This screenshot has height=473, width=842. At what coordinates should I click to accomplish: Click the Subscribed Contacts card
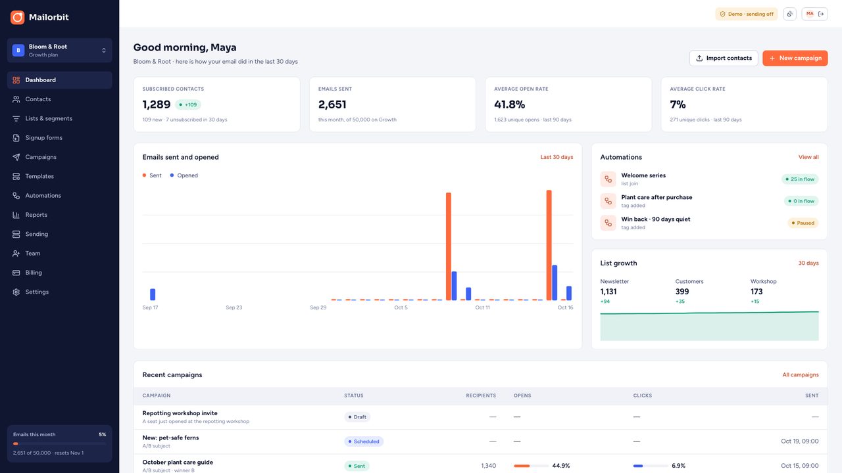click(x=216, y=104)
